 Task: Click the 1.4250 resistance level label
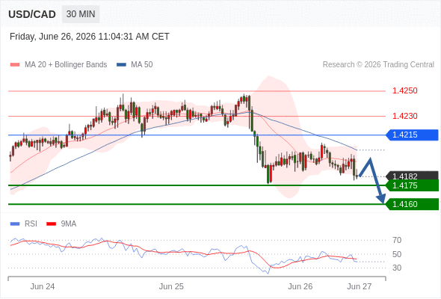404,91
